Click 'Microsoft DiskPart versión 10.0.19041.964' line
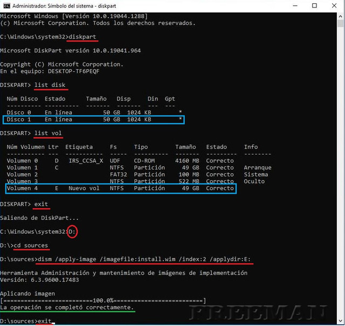Image resolution: width=345 pixels, height=326 pixels. [x=71, y=50]
